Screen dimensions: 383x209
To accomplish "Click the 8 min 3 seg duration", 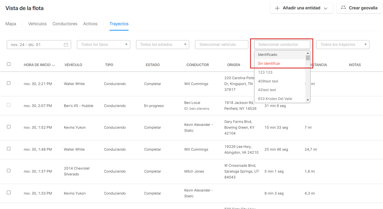I will pos(274,193).
